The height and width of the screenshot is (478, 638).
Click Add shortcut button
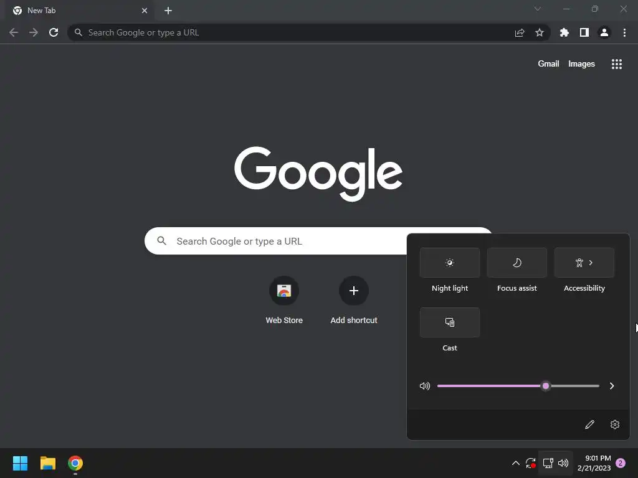click(x=354, y=301)
